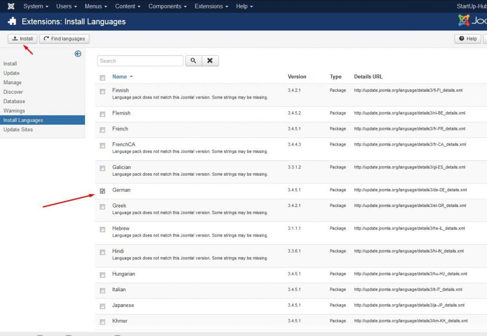Tick the Italian language checkbox
The width and height of the screenshot is (487, 336).
(x=102, y=290)
